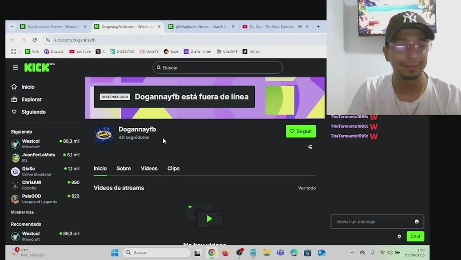
Task: Open the OmeTV bookmark
Action: tap(149, 52)
